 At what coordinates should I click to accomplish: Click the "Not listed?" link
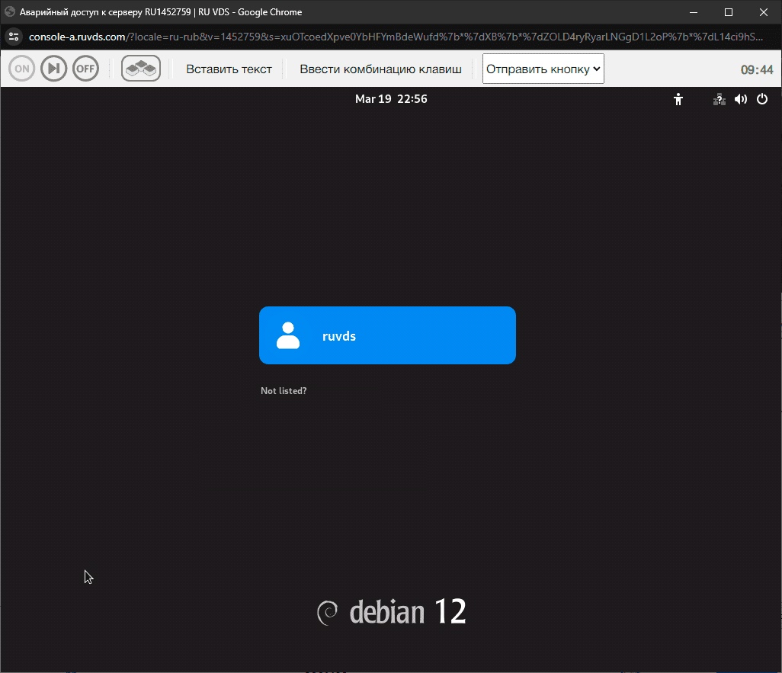284,391
